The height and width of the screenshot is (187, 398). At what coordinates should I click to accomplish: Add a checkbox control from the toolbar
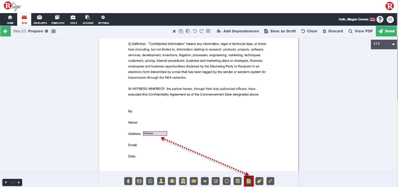[x=215, y=181]
